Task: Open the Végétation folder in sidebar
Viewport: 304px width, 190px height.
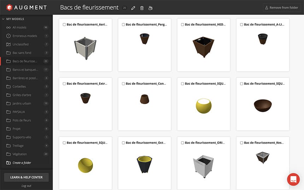Action: [x=19, y=154]
